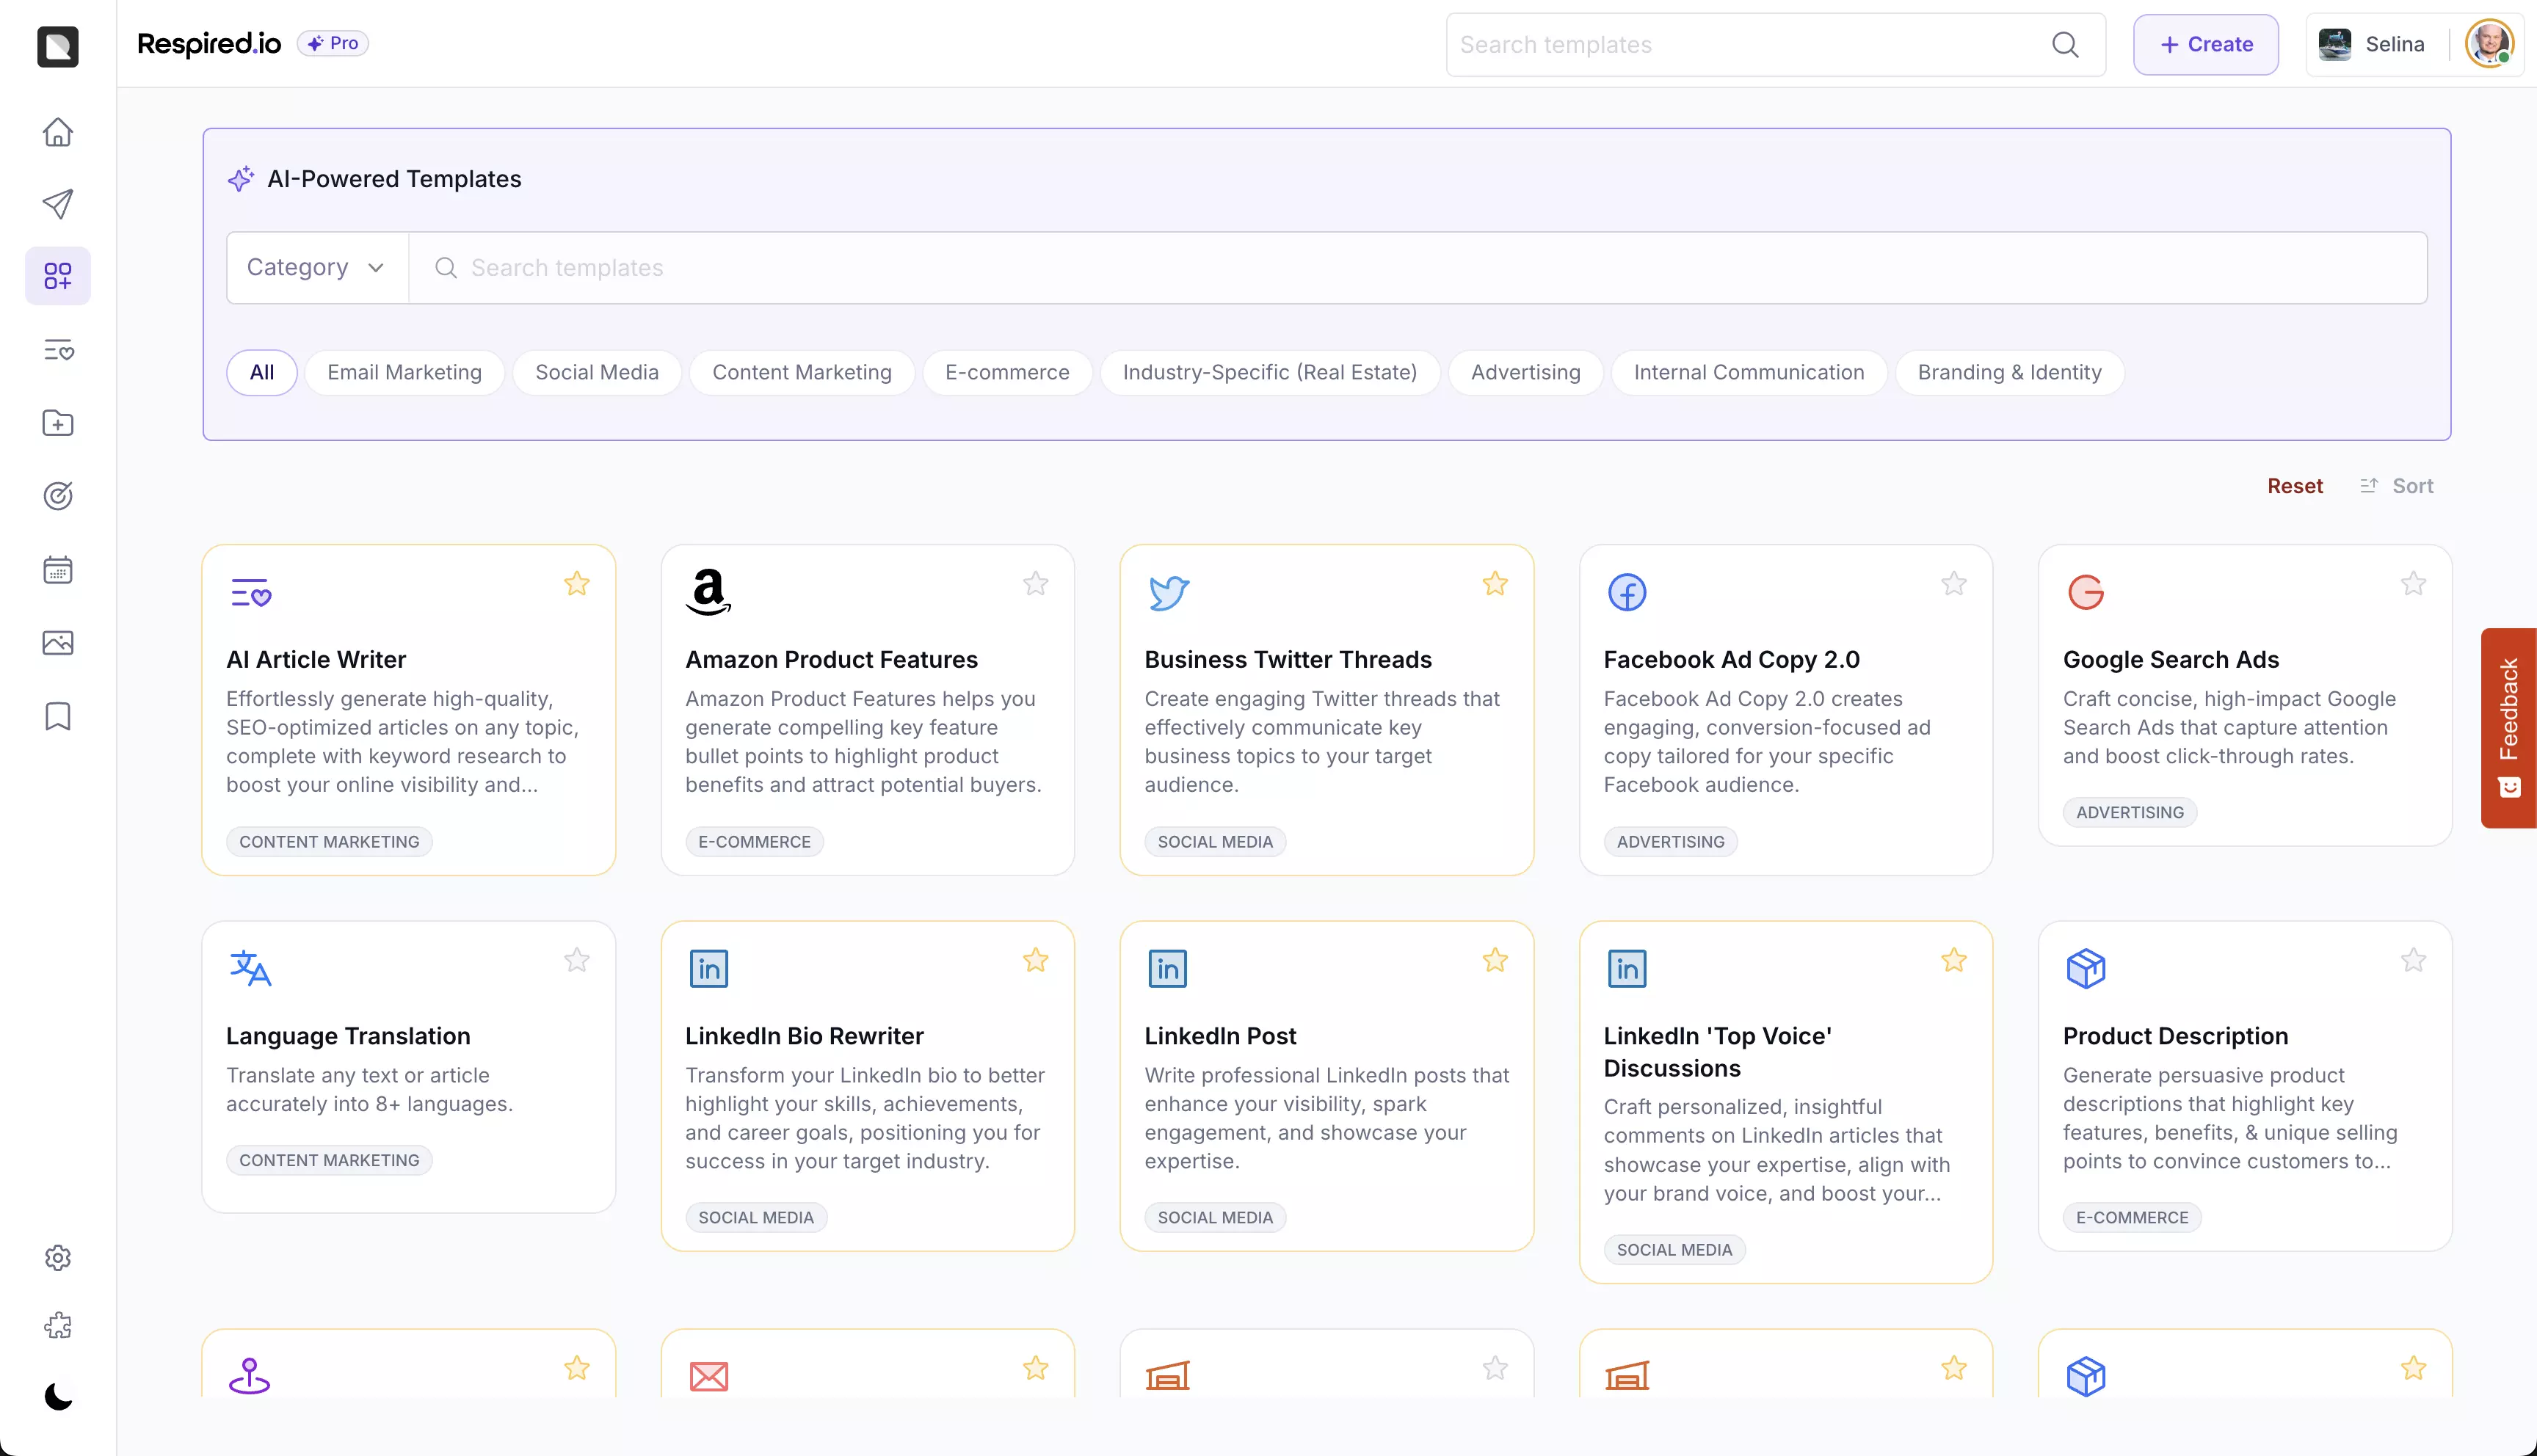Open the puzzle piece integrations icon
The image size is (2537, 1456).
coord(58,1326)
